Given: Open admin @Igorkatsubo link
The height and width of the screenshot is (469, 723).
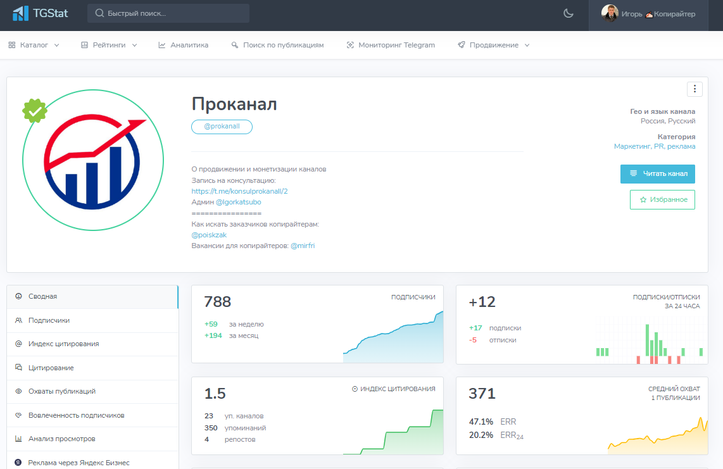Looking at the screenshot, I should point(239,202).
